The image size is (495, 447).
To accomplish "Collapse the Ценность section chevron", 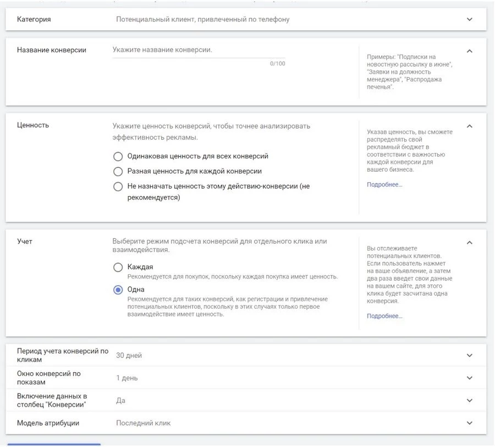I will point(469,126).
